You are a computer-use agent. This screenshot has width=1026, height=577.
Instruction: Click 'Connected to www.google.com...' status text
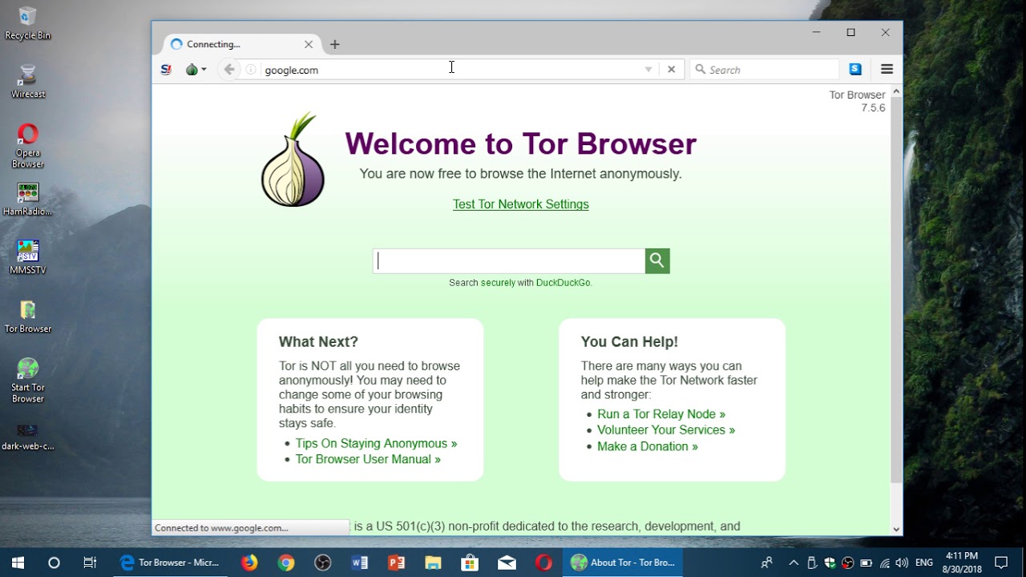pos(221,528)
